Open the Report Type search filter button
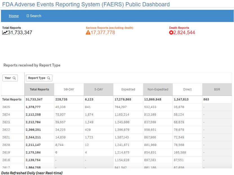The image size is (234, 175). [39, 78]
